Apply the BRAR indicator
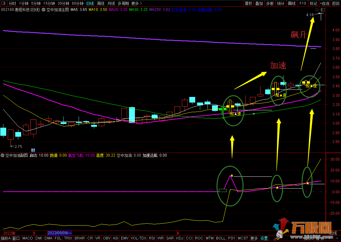The width and height of the screenshot is (341, 242). pyautogui.click(x=80, y=238)
